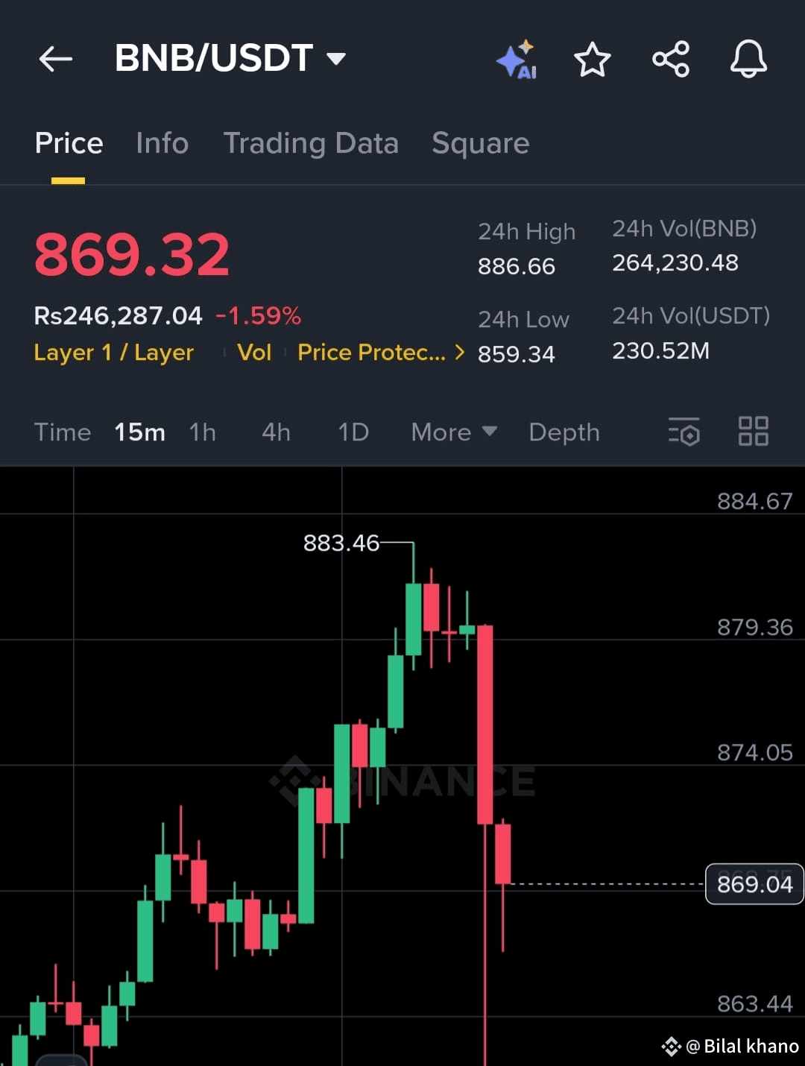Select the 15m interval
The width and height of the screenshot is (805, 1066).
pos(139,432)
